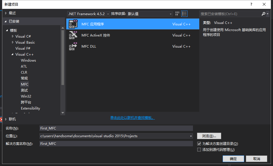The width and height of the screenshot is (273, 166).
Task: Click the 取消 button
Action: (x=257, y=159)
